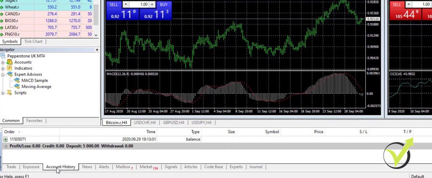Click the Moving Average expert icon

point(17,86)
